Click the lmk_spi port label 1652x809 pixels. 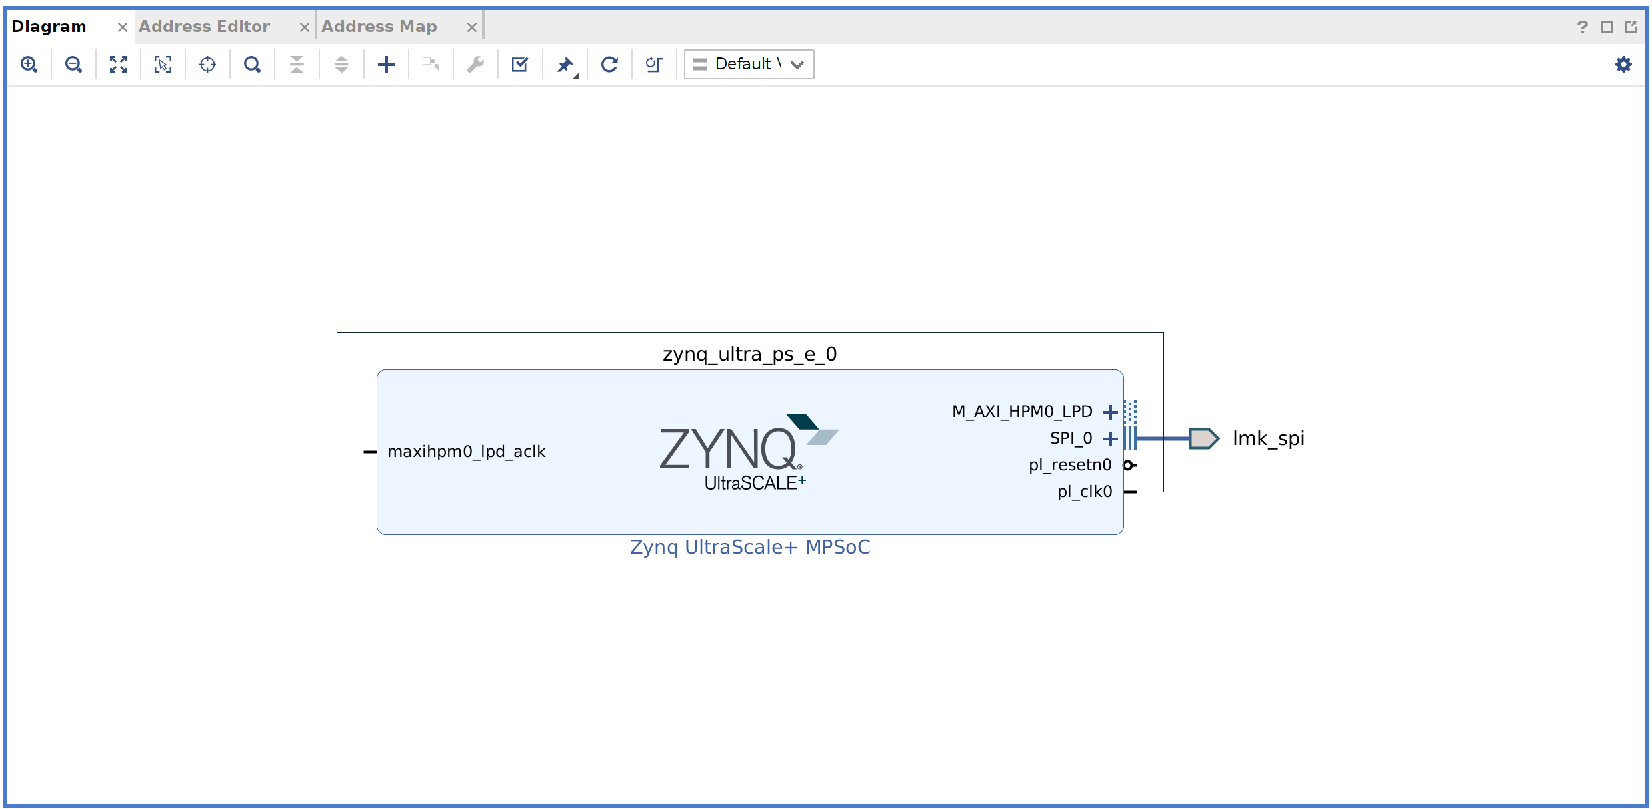click(x=1269, y=439)
